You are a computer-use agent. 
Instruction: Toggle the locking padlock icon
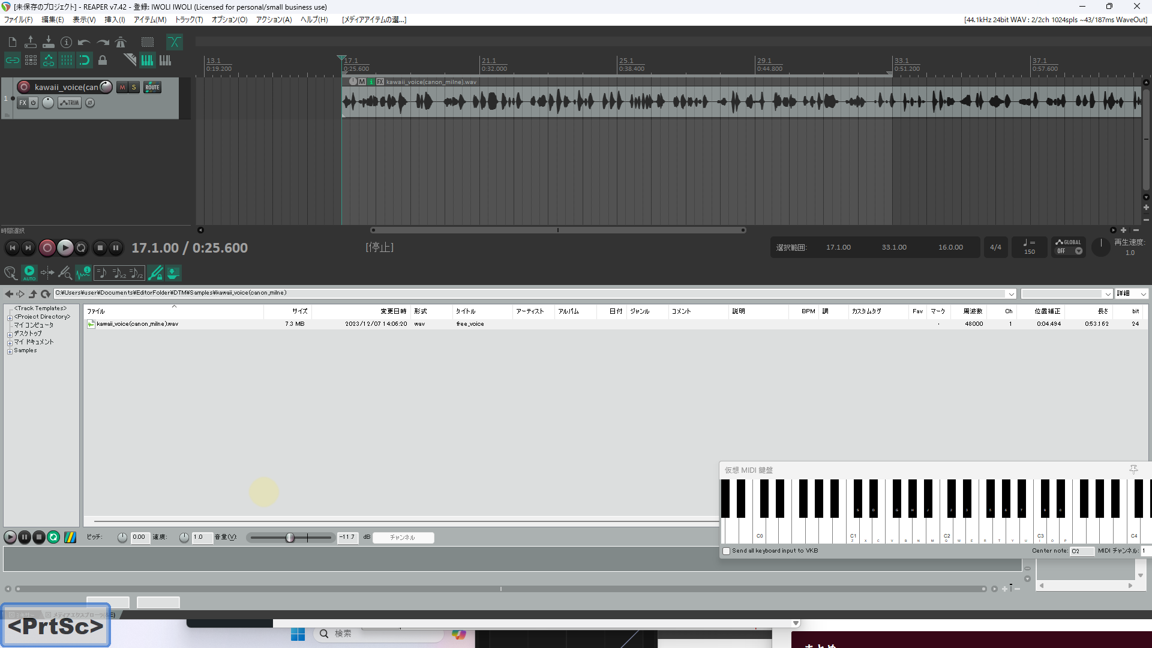click(103, 60)
